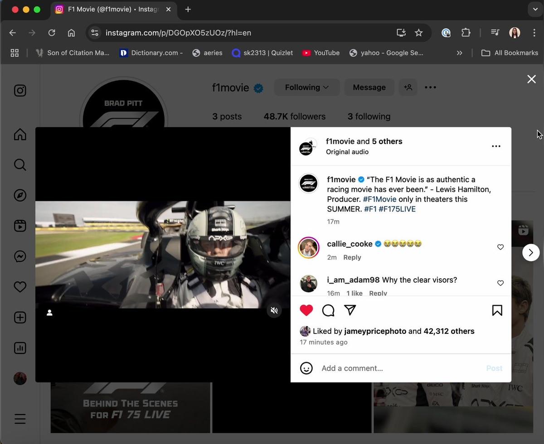Screen dimensions: 544x444
Task: Like i_am_adam98's comment
Action: [500, 283]
